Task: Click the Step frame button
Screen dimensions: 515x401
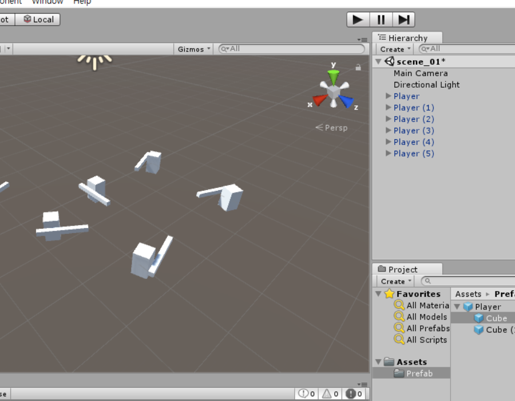Action: (x=403, y=19)
